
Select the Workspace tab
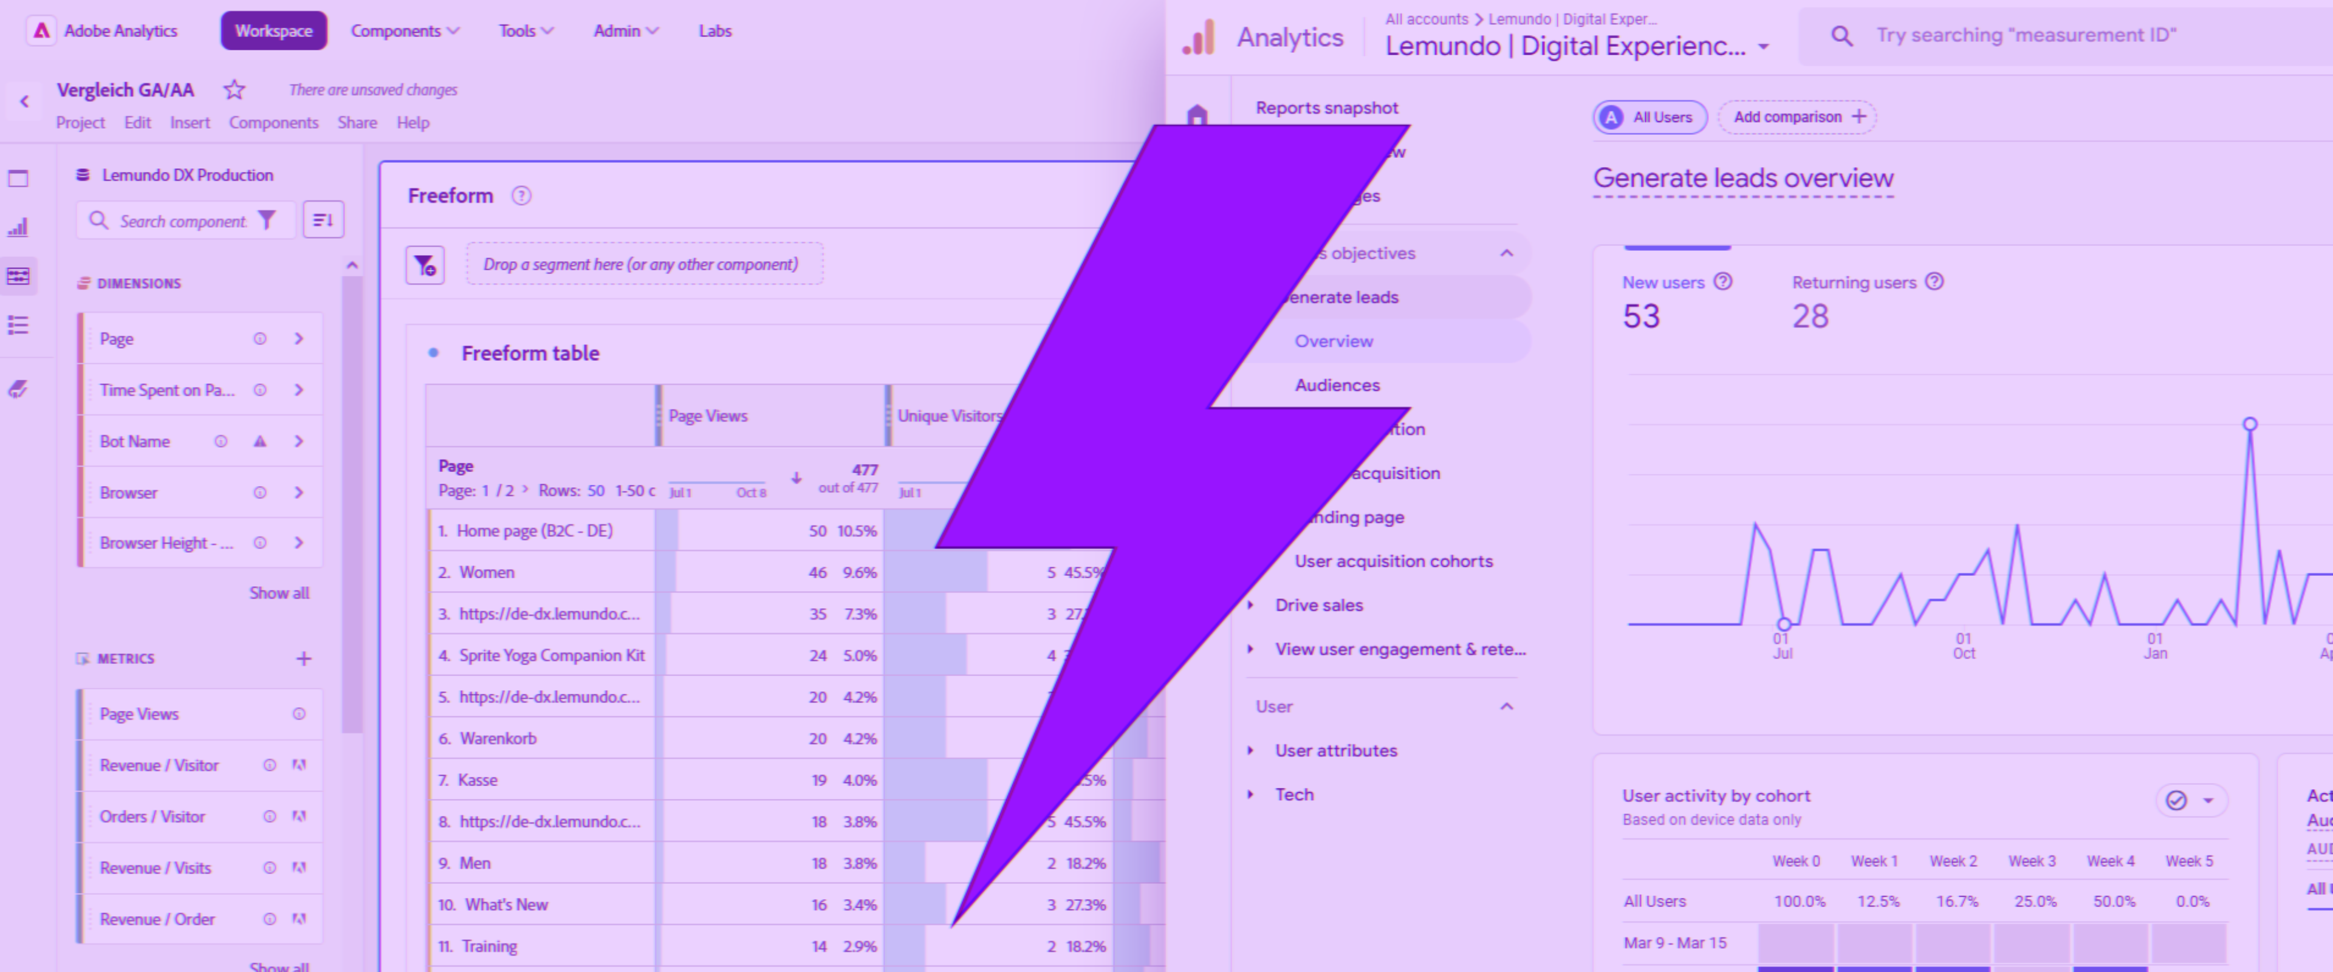pyautogui.click(x=273, y=31)
